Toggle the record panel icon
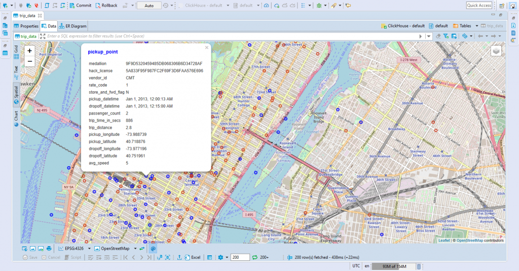Screen dimensions: 519x271 pyautogui.click(x=209, y=257)
